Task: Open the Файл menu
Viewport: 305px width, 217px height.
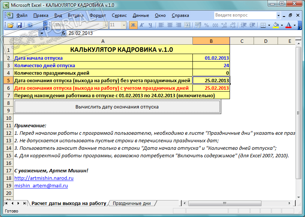Action: point(22,15)
